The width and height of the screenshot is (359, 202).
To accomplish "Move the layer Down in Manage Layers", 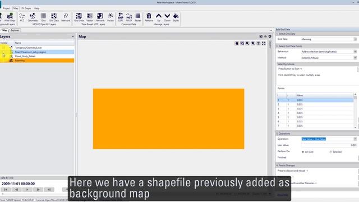I will click(167, 17).
